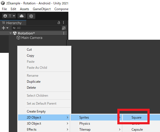Open the GameObject menu
Image resolution: width=160 pixels, height=132 pixels.
[42, 9]
